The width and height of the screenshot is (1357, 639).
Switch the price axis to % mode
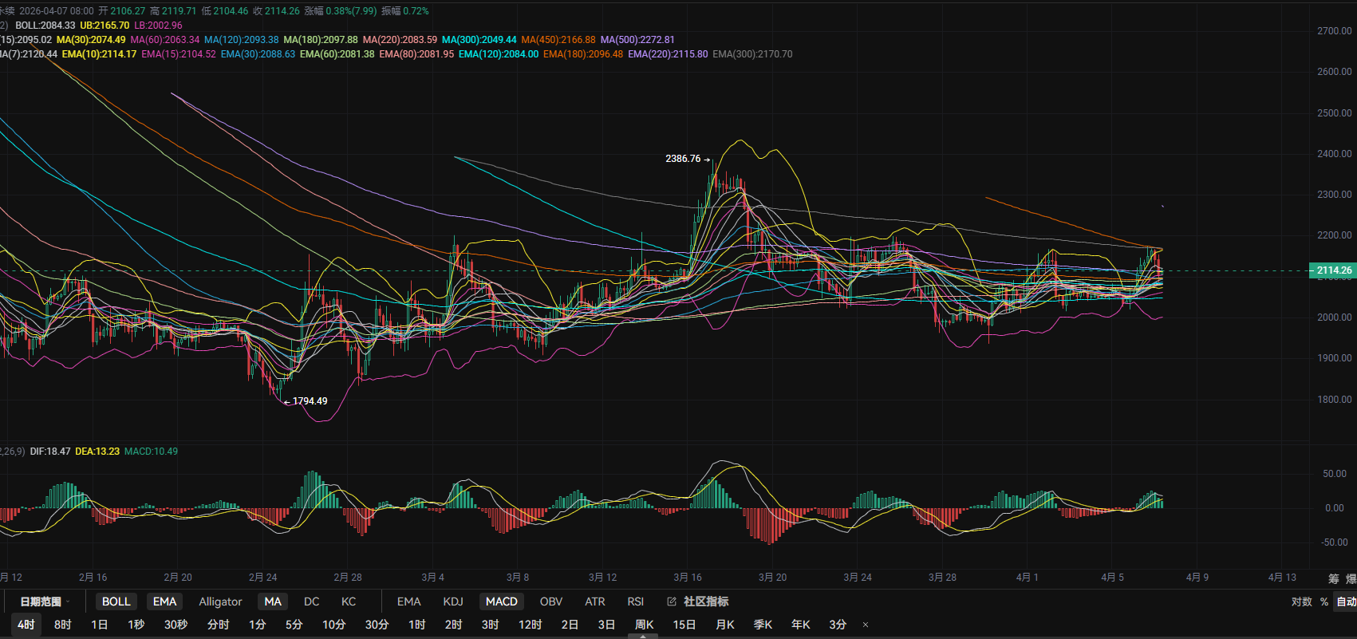(x=1324, y=602)
